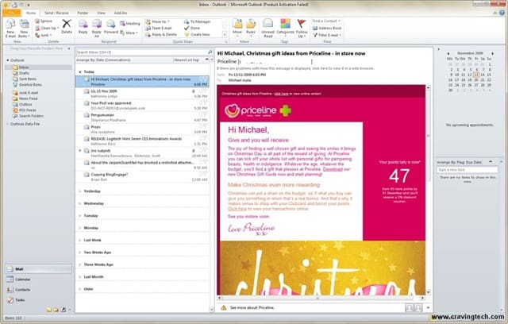Flag the Props message

point(203,127)
